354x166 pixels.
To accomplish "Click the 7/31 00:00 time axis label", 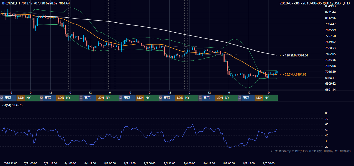I will tap(31, 163).
